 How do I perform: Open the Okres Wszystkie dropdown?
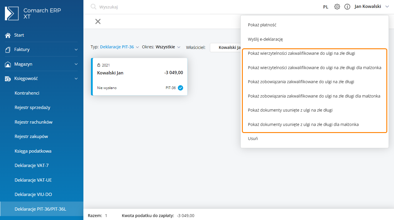click(168, 47)
